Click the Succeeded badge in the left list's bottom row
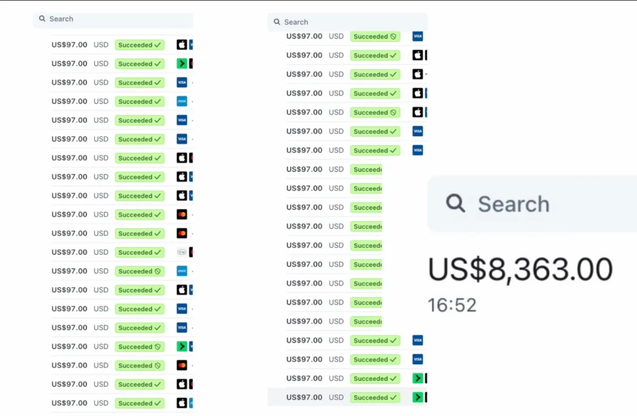Viewport: 637px width, 416px height. coord(140,403)
